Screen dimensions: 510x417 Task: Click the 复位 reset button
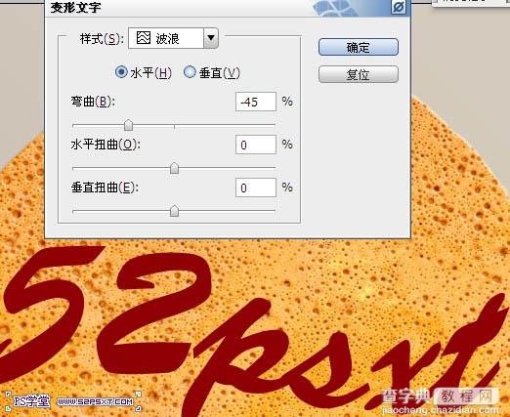pos(359,74)
